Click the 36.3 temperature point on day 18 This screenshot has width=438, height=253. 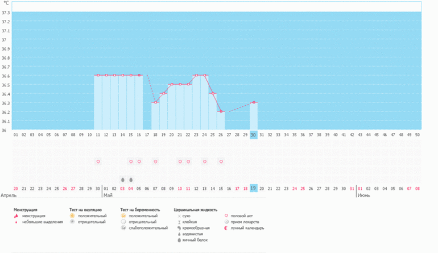pos(155,102)
